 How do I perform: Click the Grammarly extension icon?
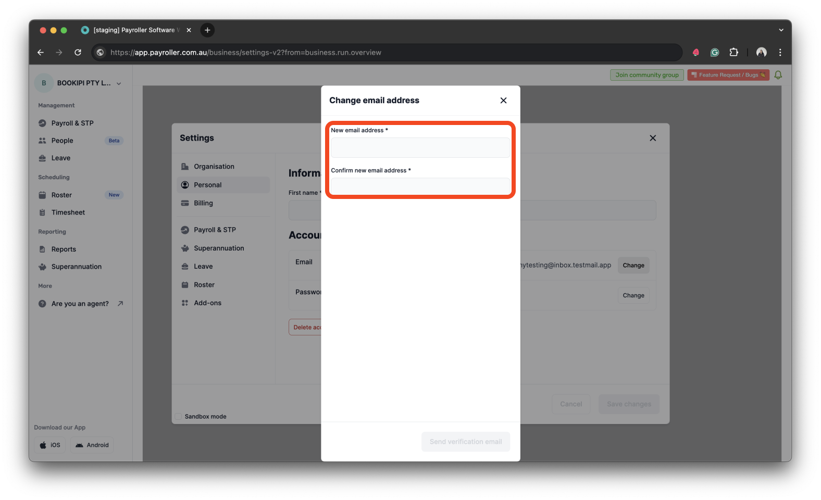715,52
